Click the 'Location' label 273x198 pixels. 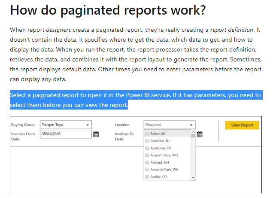tap(122, 125)
